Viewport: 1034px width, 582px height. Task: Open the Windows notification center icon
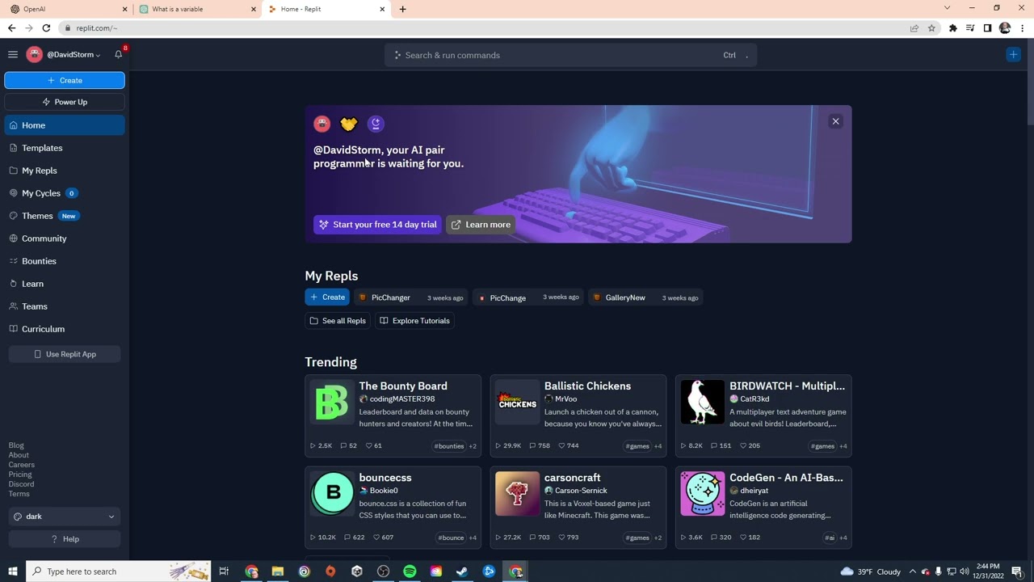click(x=1017, y=571)
